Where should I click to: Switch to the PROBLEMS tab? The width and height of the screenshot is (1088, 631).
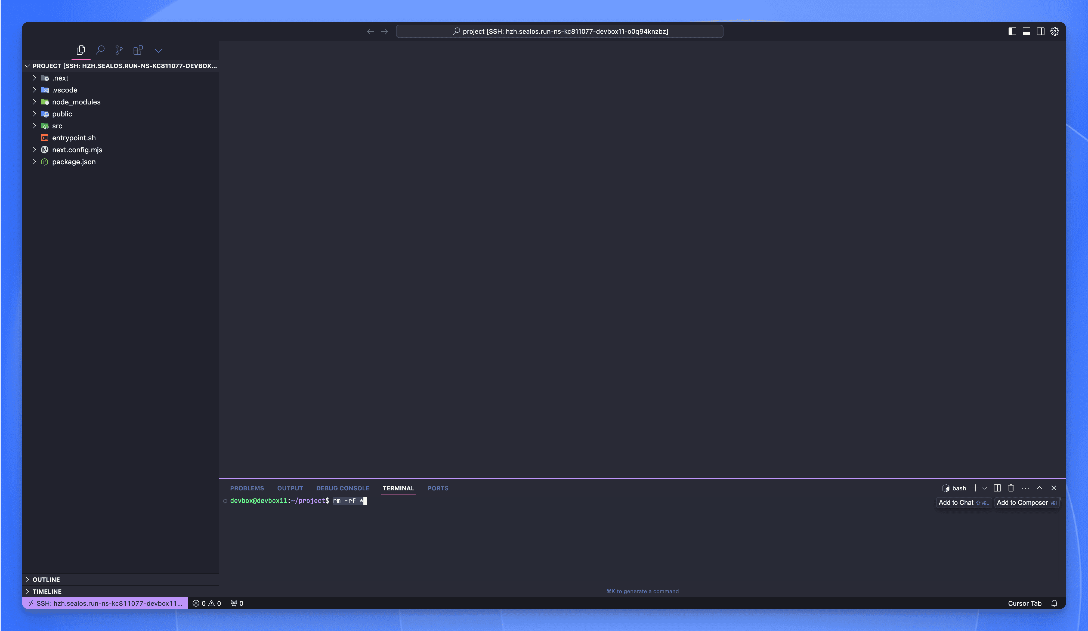pos(247,488)
